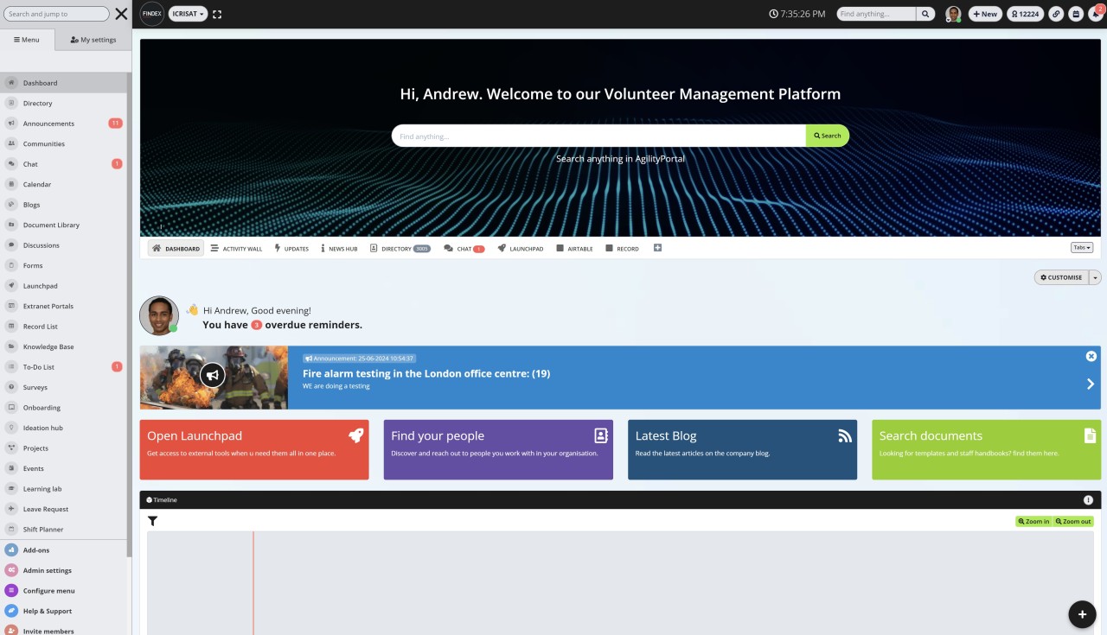
Task: Switch to the News Hub tab
Action: tap(339, 248)
